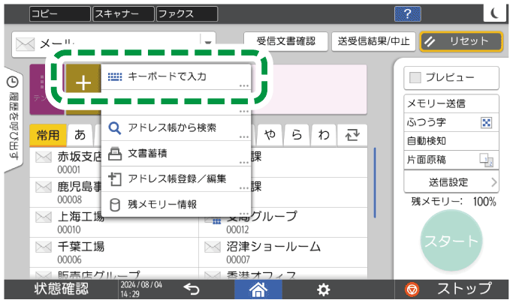The width and height of the screenshot is (513, 303).
Task: Tap the cylinder icon for 残メモリー情報
Action: (114, 205)
